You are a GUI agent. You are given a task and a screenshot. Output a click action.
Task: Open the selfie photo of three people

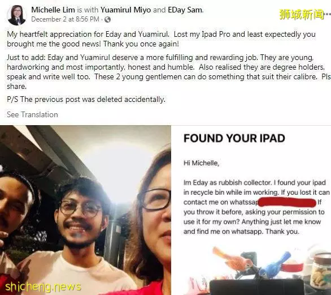pos(85,210)
